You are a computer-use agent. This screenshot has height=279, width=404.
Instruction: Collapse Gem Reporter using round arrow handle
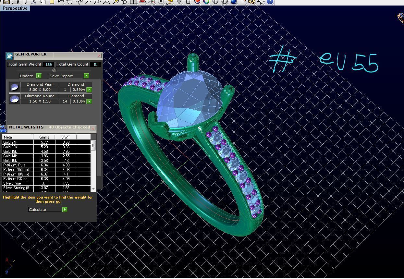pyautogui.click(x=54, y=70)
